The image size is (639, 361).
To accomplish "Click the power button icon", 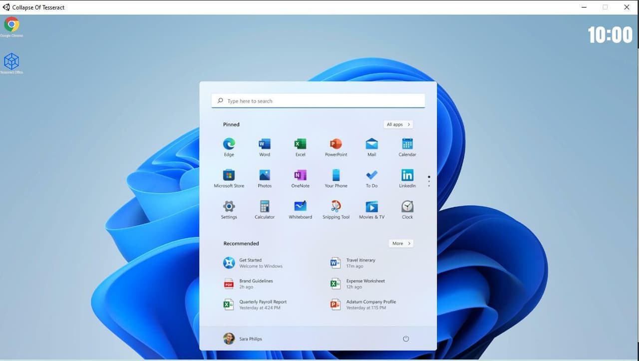I will pyautogui.click(x=406, y=339).
